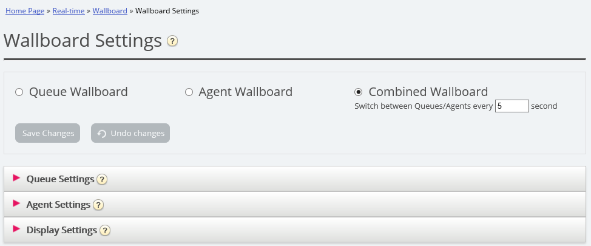This screenshot has width=591, height=246.
Task: Navigate to the Wallboard breadcrumb link
Action: (x=110, y=11)
